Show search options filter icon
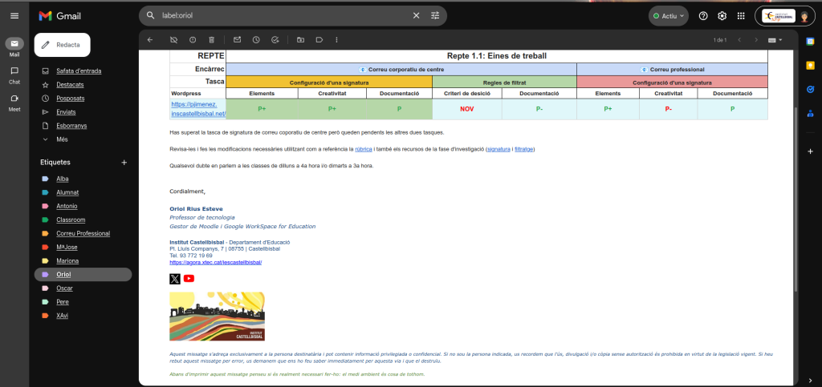The height and width of the screenshot is (387, 822). click(436, 15)
